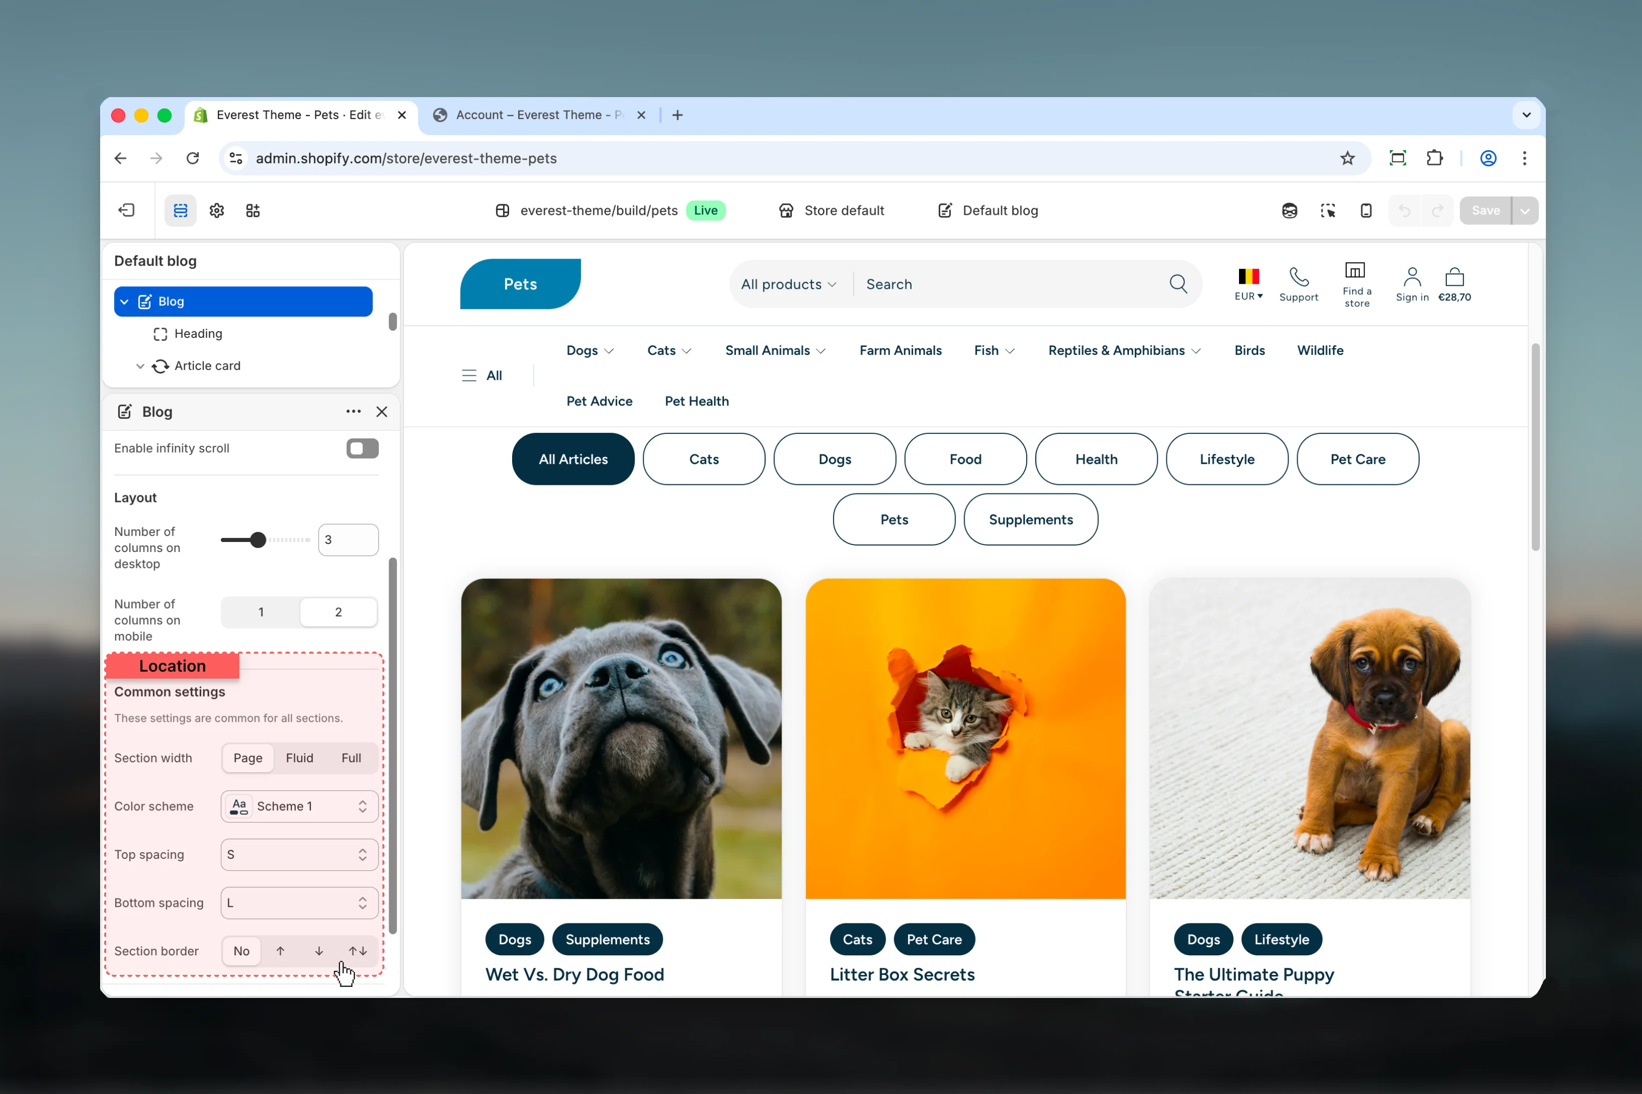Reload the page in the browser
Viewport: 1642px width, 1094px height.
click(x=193, y=158)
